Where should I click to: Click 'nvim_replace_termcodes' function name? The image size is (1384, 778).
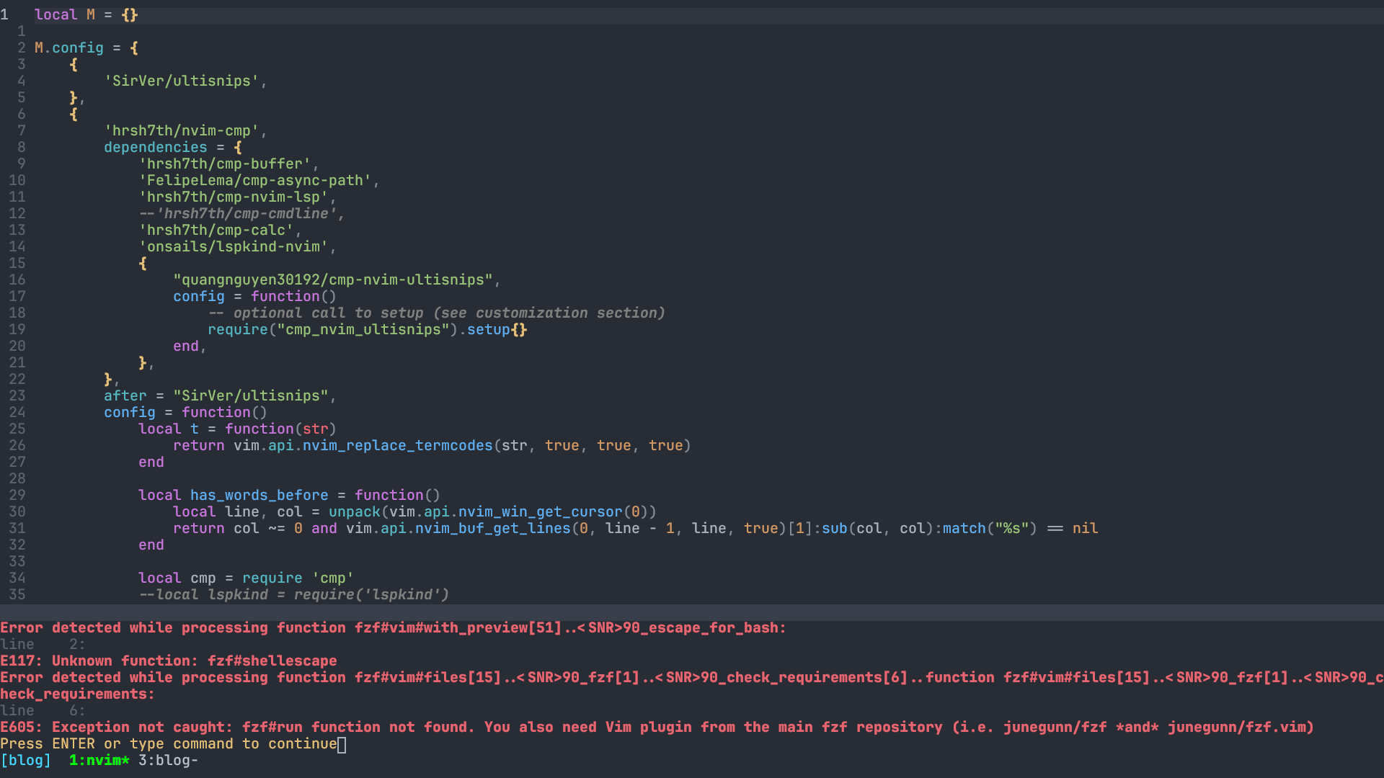[398, 445]
